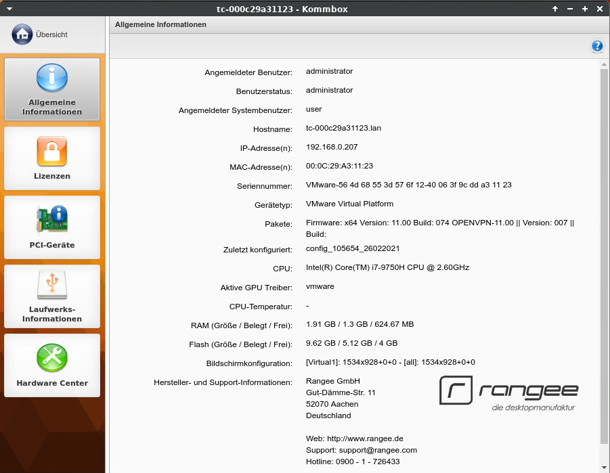This screenshot has height=473, width=610.
Task: Roll up window with the up-arrow button
Action: pos(555,9)
